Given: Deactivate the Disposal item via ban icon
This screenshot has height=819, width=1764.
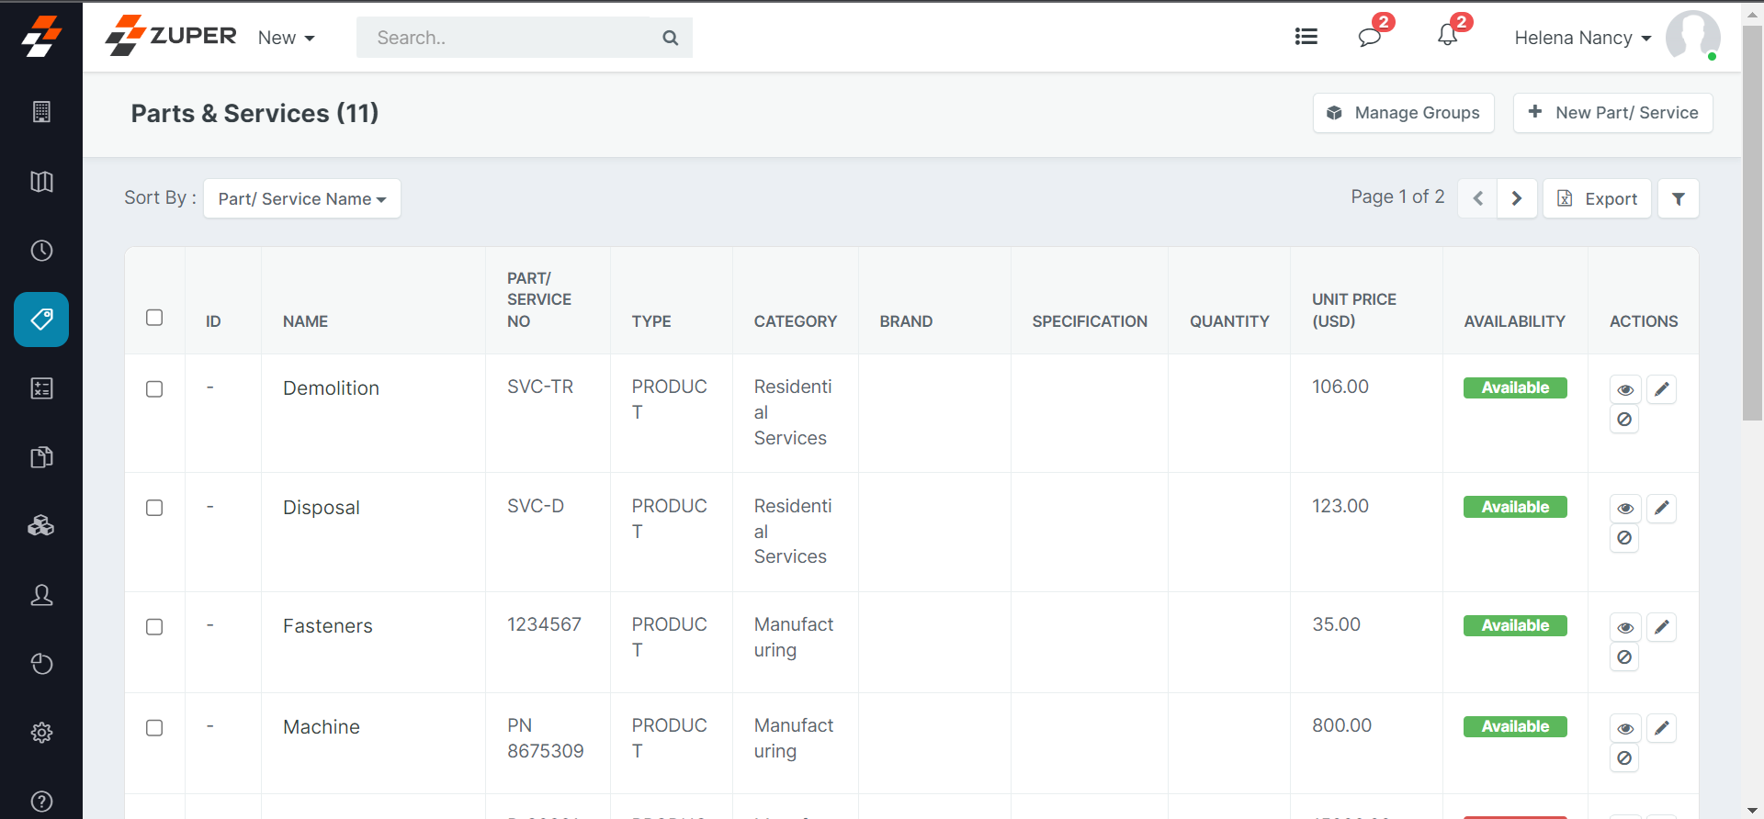Looking at the screenshot, I should [1624, 538].
